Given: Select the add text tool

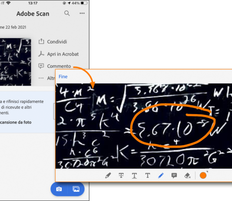Looking at the screenshot, I should click(x=148, y=175).
